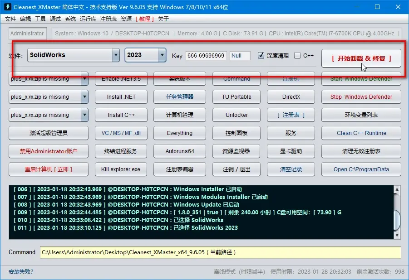Image resolution: width=409 pixels, height=280 pixels.
Task: Click 禁用Administrator账户 button
Action: coord(49,151)
